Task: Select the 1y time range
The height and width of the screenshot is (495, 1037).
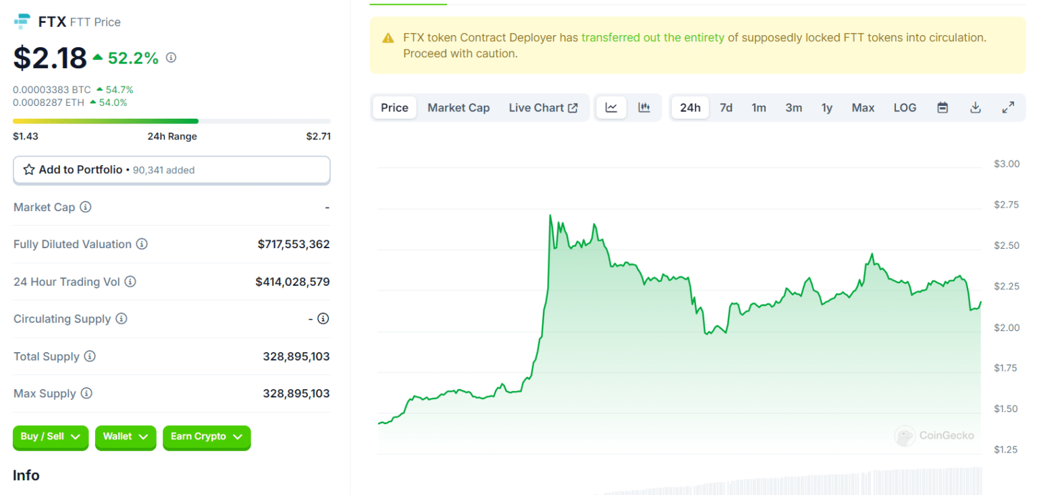Action: click(x=827, y=108)
